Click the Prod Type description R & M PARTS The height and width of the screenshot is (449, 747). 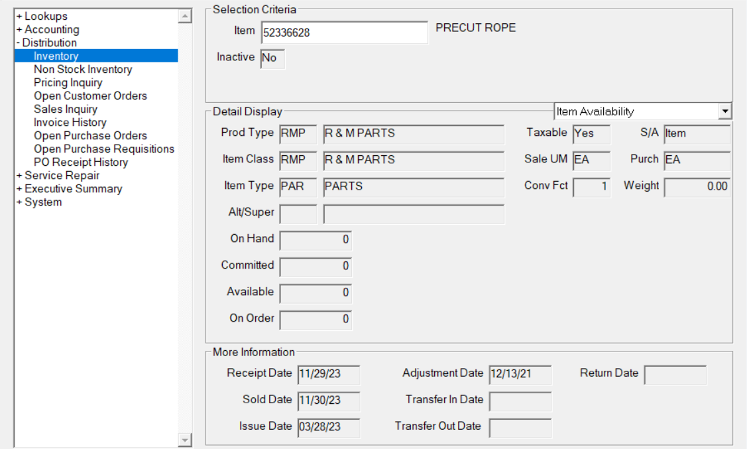tap(414, 134)
